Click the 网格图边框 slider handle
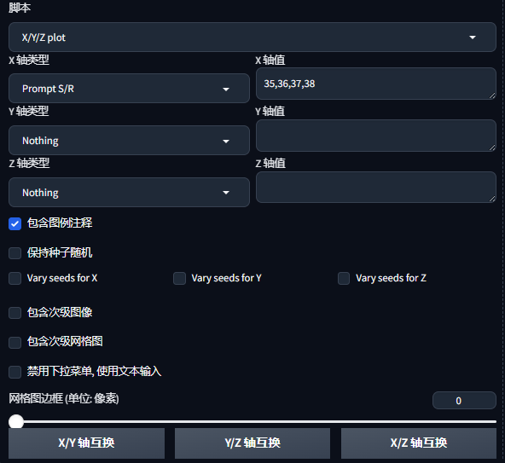Image resolution: width=505 pixels, height=463 pixels. [x=16, y=421]
